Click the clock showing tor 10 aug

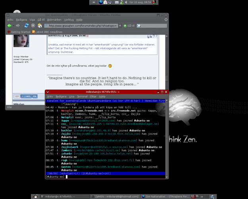(141, 2)
